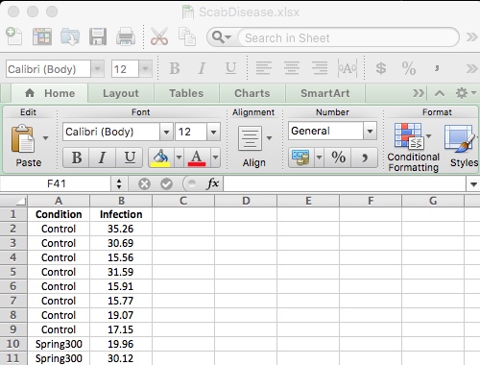This screenshot has width=480, height=365.
Task: Cut selection with scissors icon
Action: click(159, 36)
